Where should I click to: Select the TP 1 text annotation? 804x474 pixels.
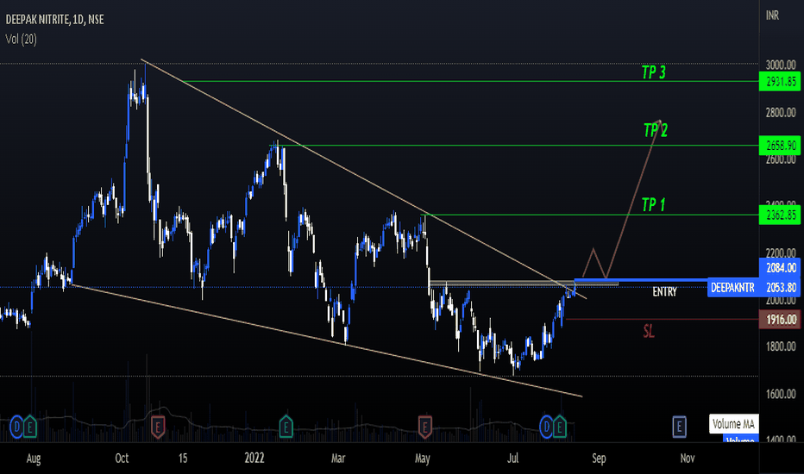(x=653, y=204)
